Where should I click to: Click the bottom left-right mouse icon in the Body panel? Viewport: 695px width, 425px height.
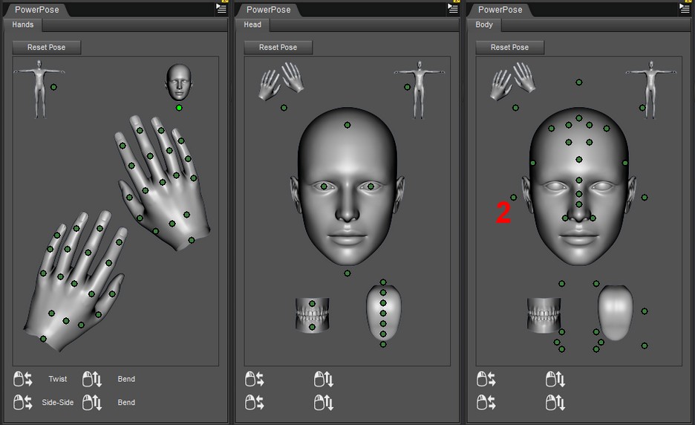(486, 403)
